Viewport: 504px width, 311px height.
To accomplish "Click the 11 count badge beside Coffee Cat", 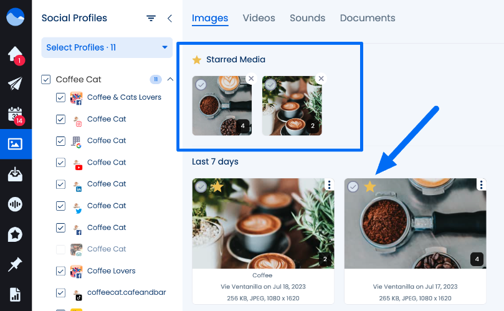I will (x=156, y=79).
